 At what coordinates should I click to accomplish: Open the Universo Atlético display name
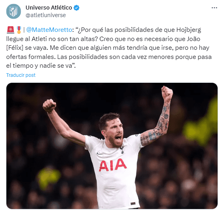[49, 8]
